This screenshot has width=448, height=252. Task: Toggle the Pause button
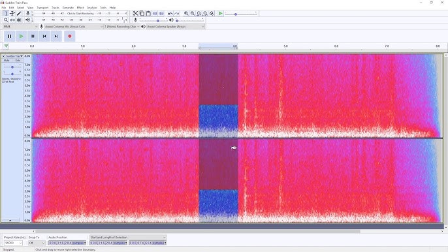(x=9, y=37)
